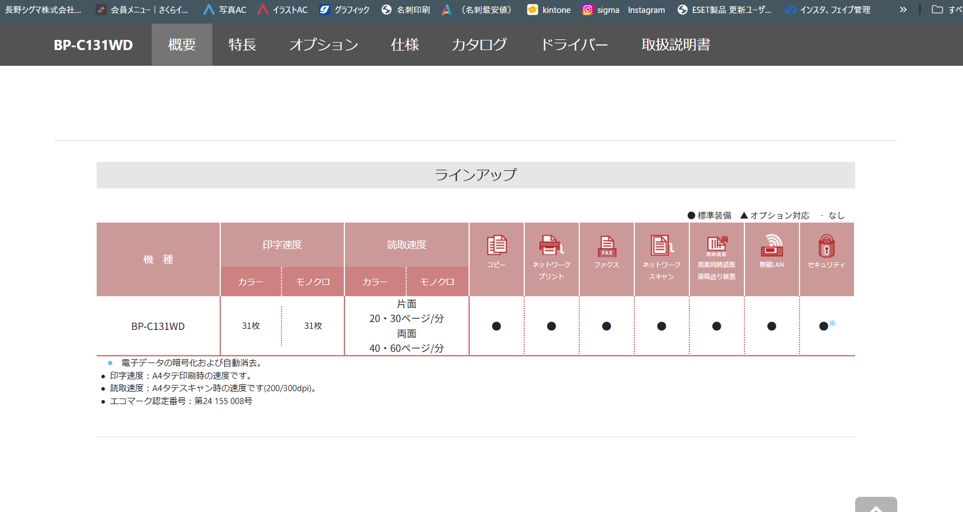This screenshot has width=963, height=512.
Task: Select the ドライバー tab
Action: (574, 44)
